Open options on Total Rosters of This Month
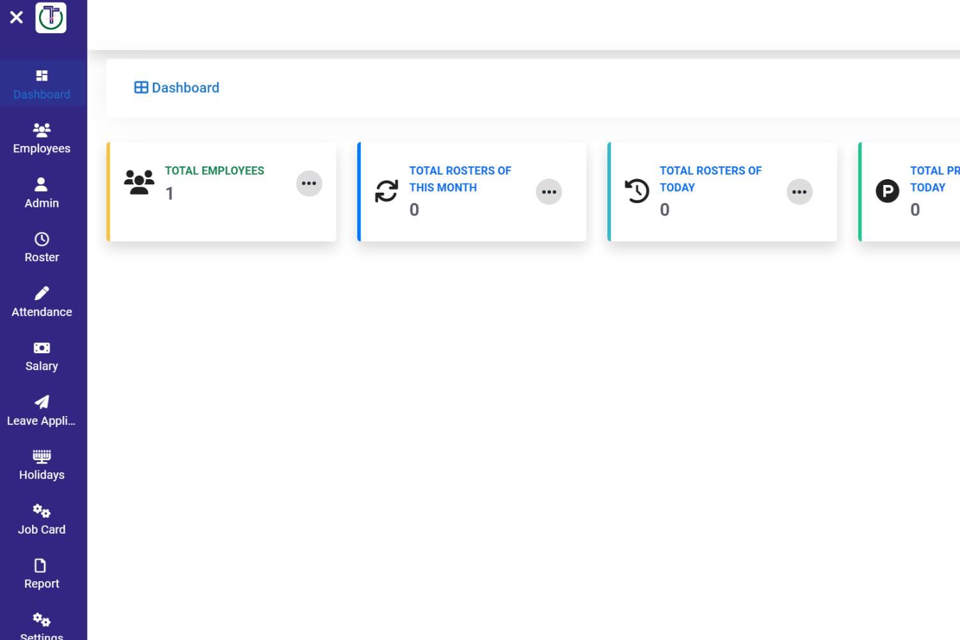 549,192
